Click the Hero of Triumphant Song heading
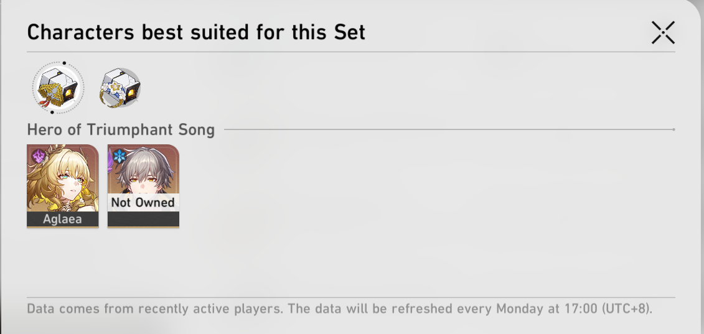 click(x=121, y=130)
